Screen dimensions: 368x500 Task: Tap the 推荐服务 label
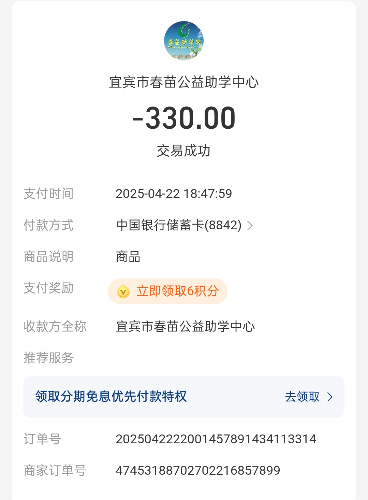tap(49, 358)
